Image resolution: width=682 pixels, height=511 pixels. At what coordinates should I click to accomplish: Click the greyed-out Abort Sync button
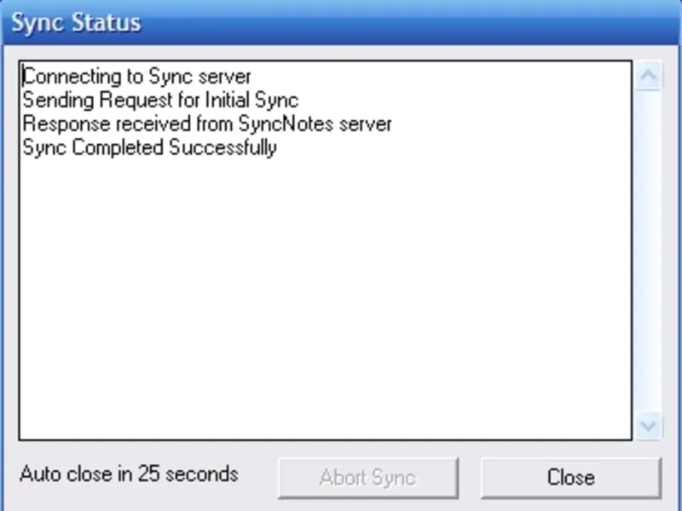368,478
